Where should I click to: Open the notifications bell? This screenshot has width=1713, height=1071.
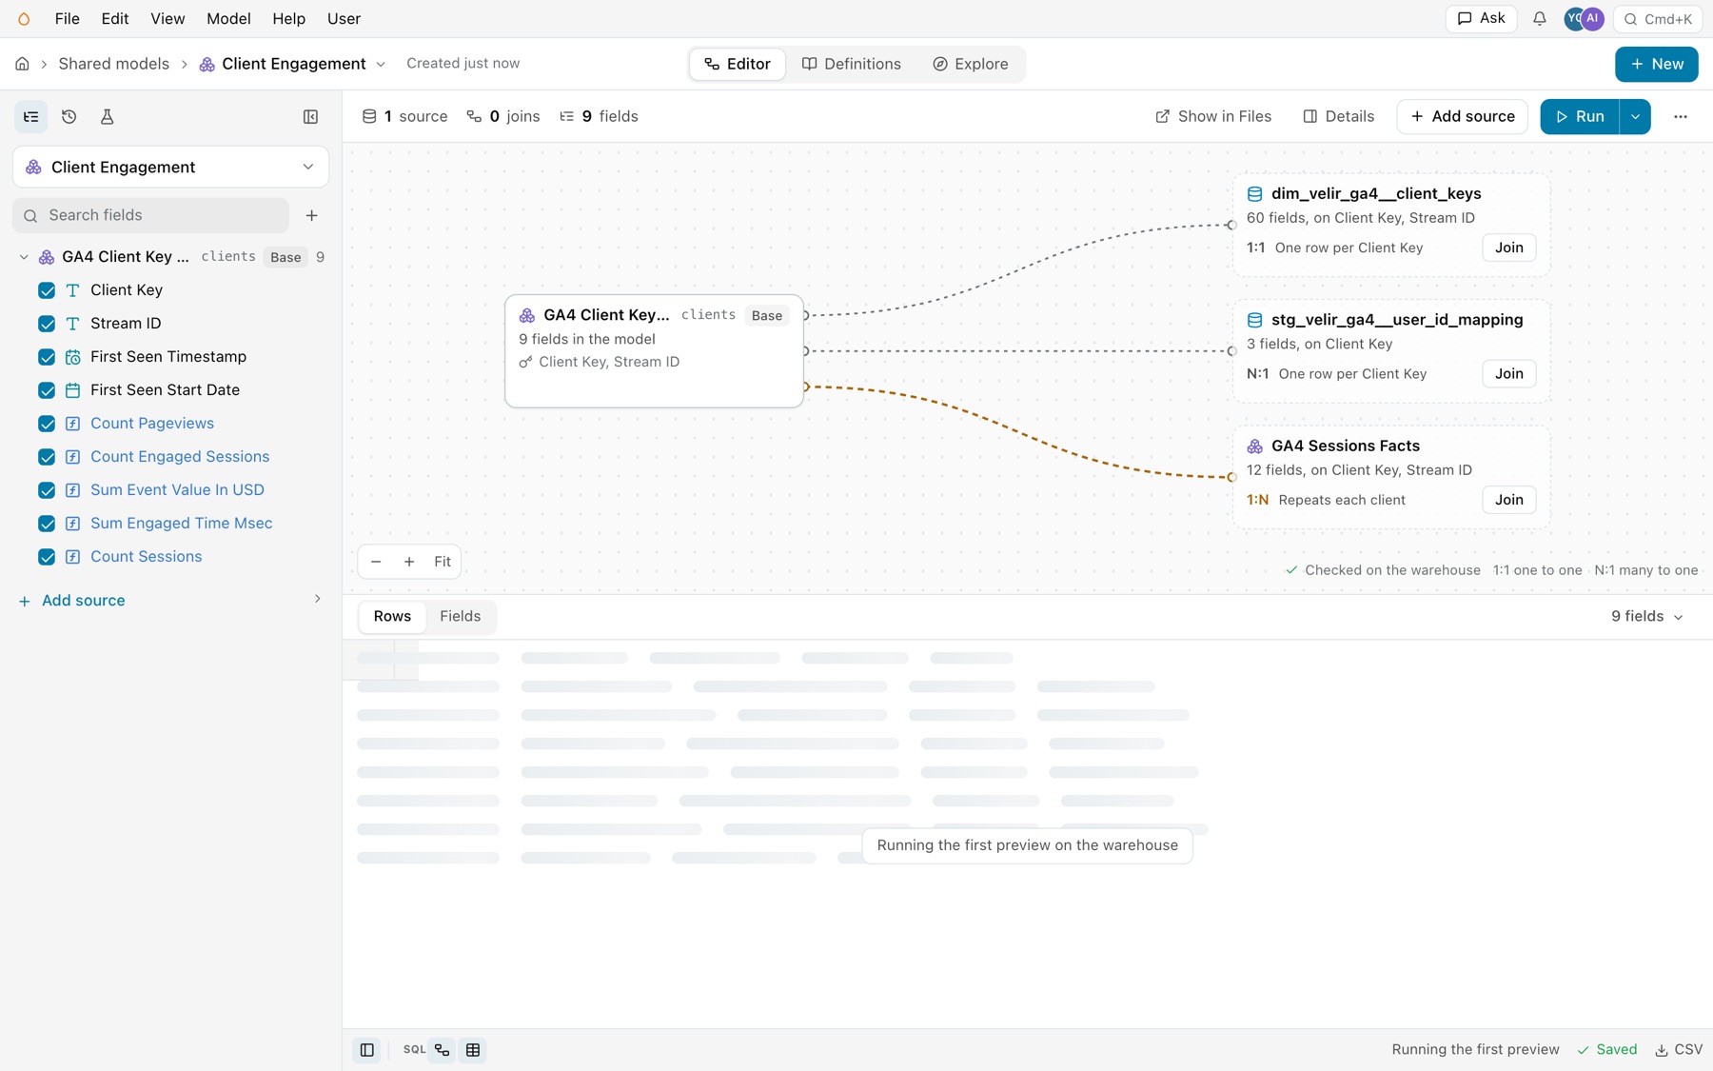pos(1539,19)
